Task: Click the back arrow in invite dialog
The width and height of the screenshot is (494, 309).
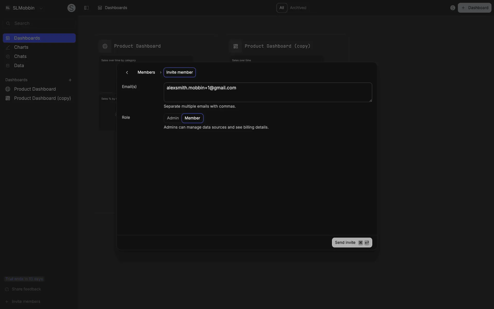Action: coord(127,73)
